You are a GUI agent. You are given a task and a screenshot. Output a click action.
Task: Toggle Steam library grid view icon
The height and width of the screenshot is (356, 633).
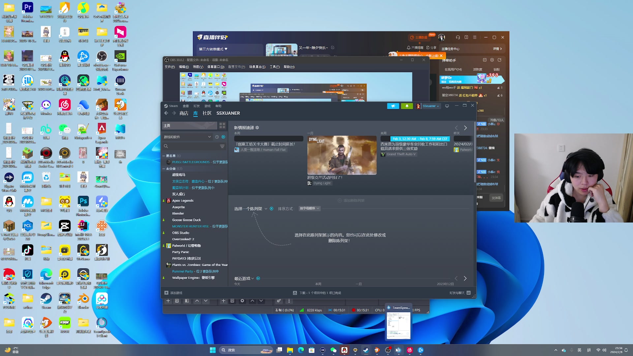pyautogui.click(x=222, y=126)
